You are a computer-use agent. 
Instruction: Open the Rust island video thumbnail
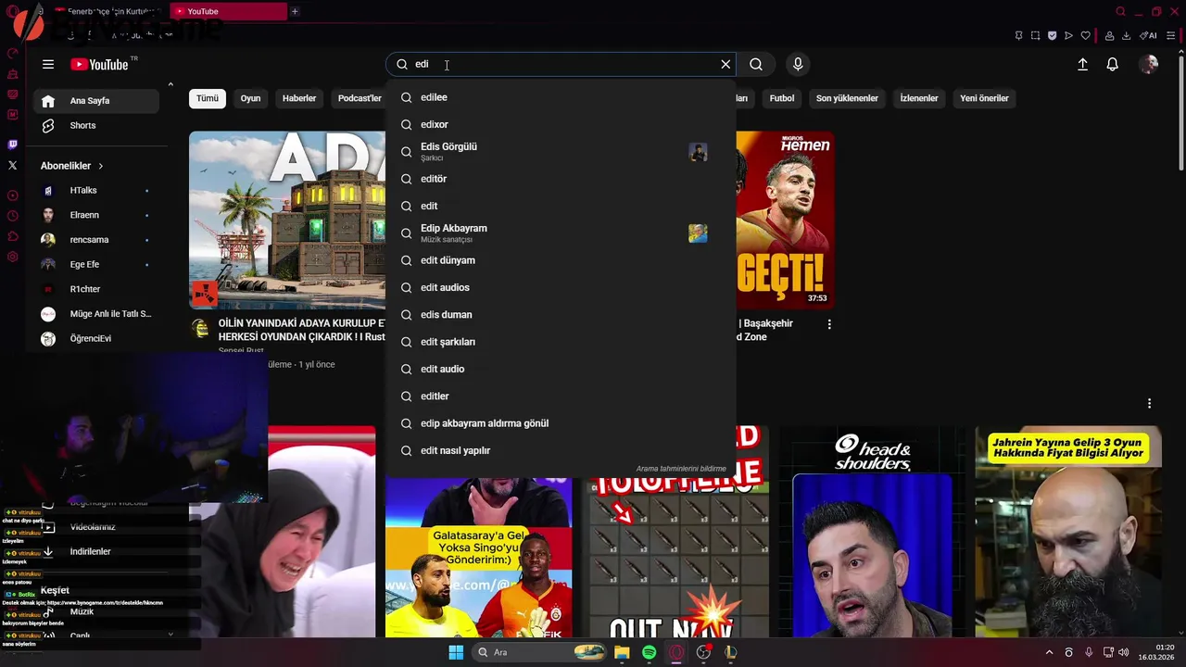pyautogui.click(x=287, y=220)
